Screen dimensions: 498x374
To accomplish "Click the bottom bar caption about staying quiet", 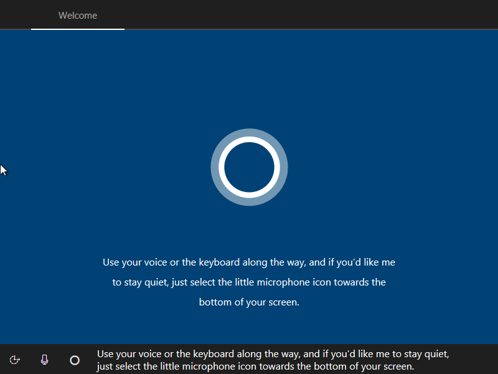I will [273, 360].
